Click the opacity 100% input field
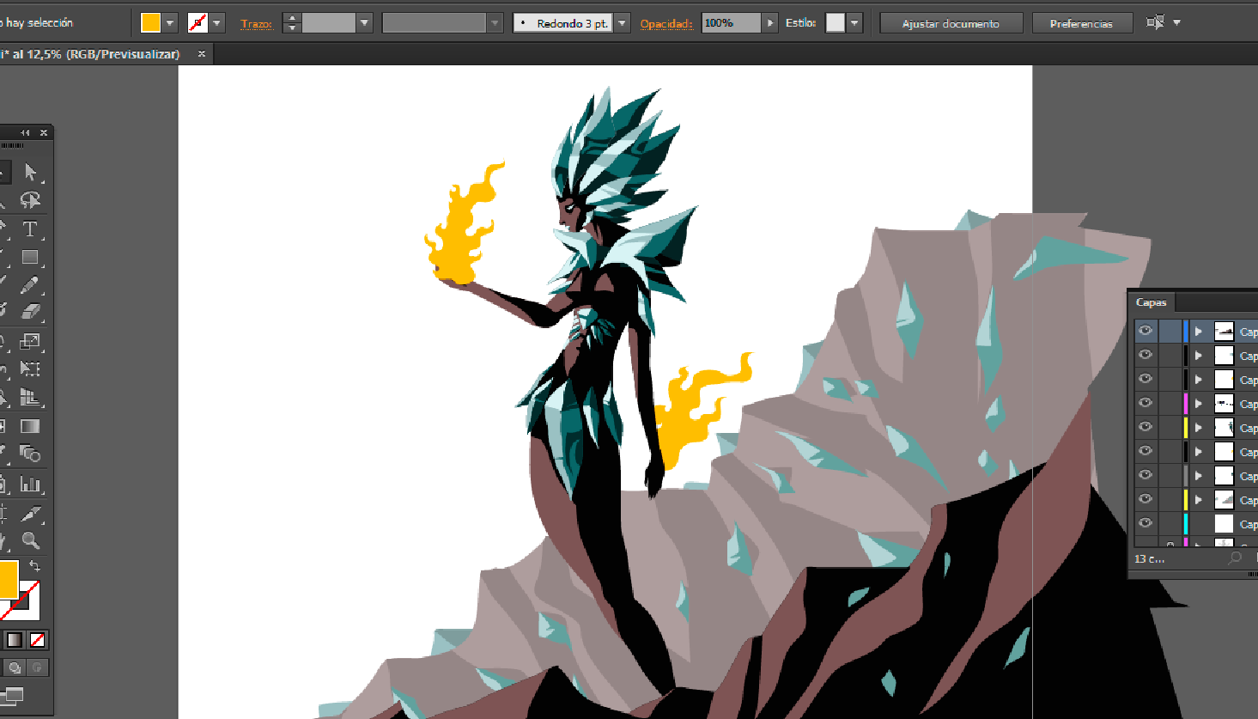The height and width of the screenshot is (719, 1258). pos(732,23)
